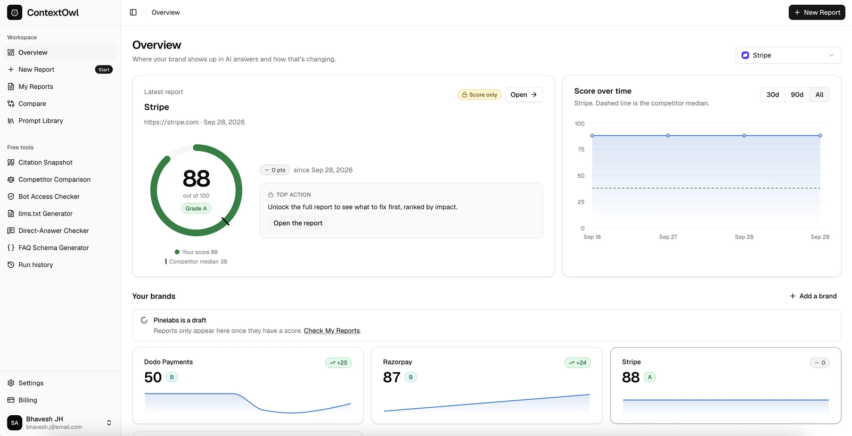Click the FAQ Schema Generator braces icon
This screenshot has height=436, width=852.
coord(11,248)
